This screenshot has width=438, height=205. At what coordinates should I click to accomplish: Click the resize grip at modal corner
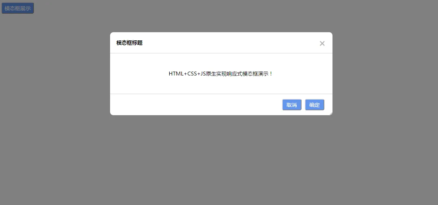pos(331,113)
